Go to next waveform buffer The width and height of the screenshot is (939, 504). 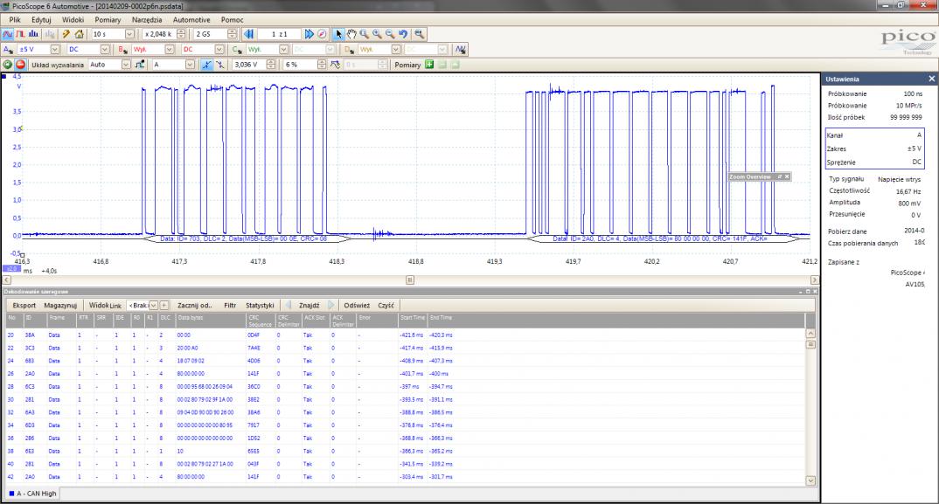tap(309, 34)
